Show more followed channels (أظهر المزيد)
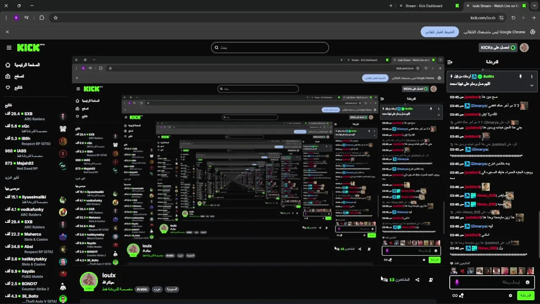The height and width of the screenshot is (304, 540). [12, 178]
